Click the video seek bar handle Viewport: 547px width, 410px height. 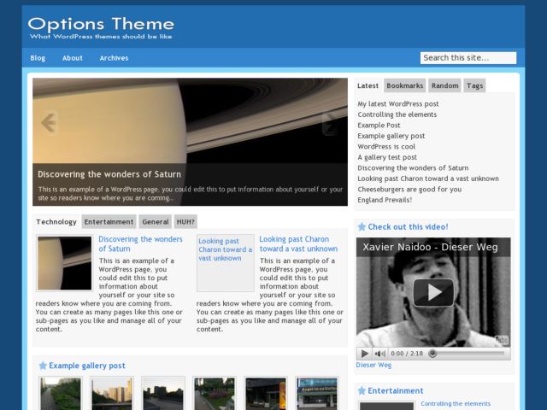(x=432, y=354)
